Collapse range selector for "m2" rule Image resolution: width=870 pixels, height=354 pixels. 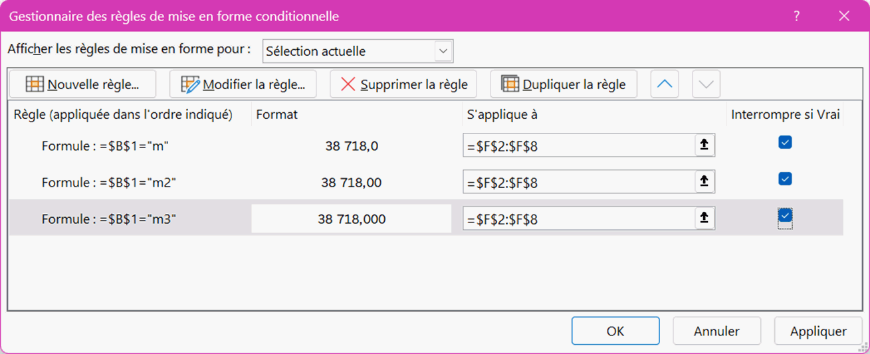click(705, 182)
